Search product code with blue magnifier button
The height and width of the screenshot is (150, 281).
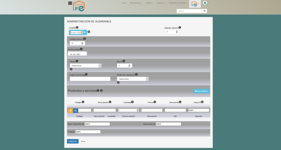pyautogui.click(x=75, y=111)
